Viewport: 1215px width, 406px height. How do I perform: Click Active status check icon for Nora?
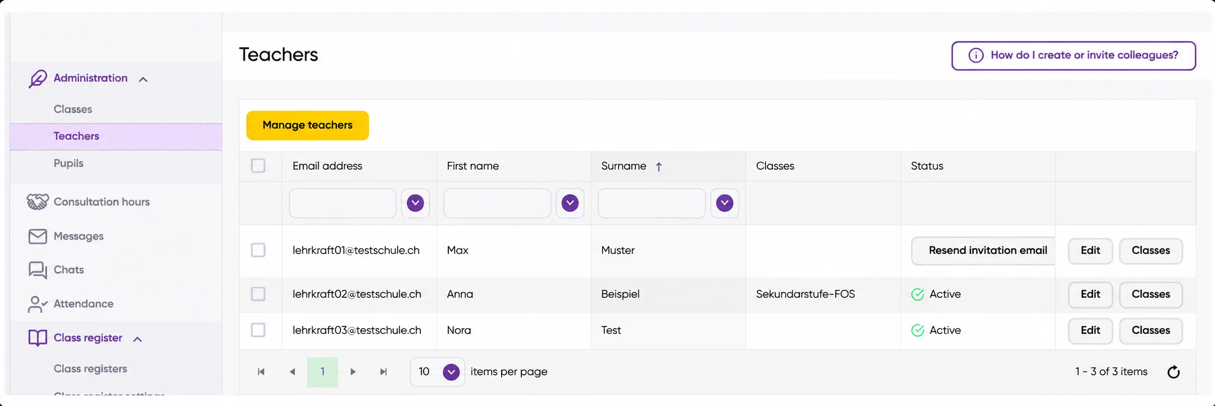[918, 330]
